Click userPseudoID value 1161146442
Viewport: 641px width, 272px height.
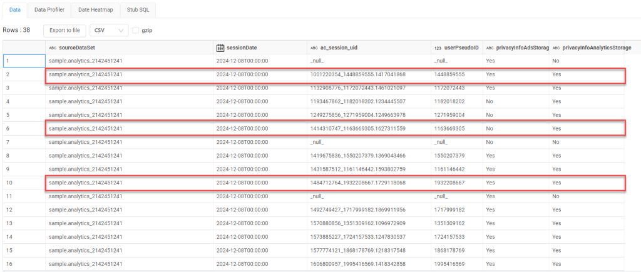tap(449, 169)
